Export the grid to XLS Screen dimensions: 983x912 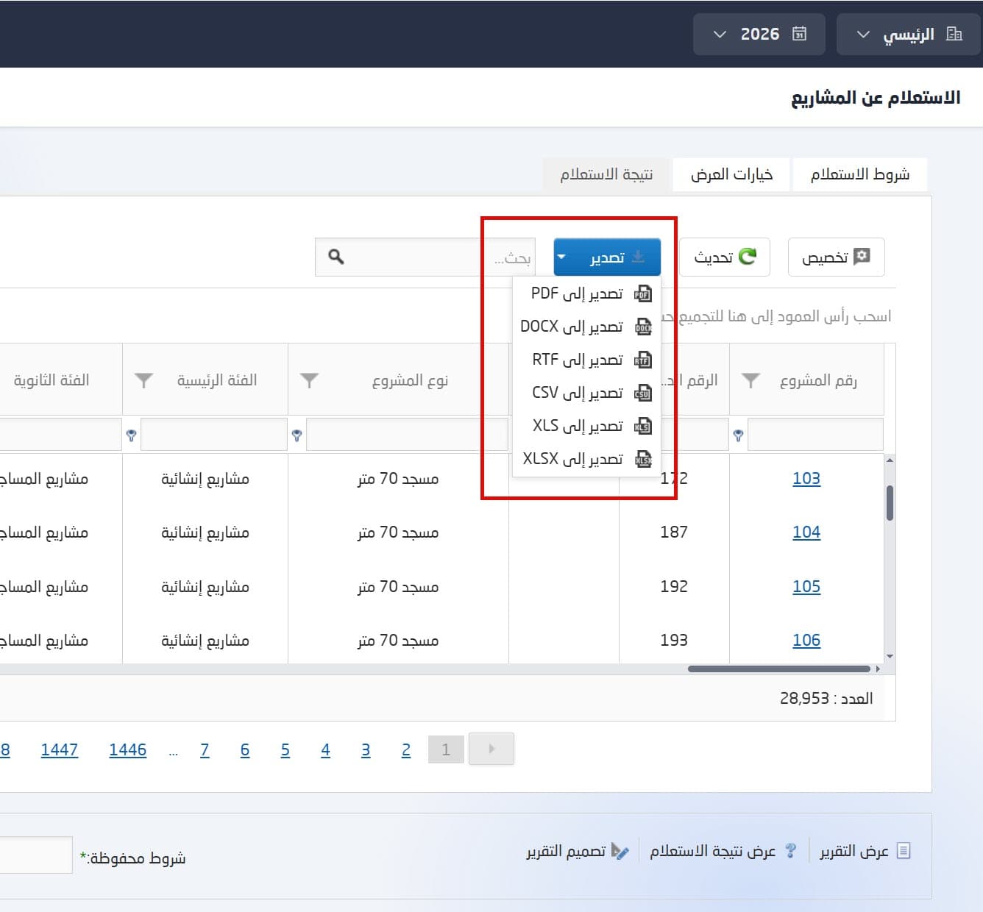pos(586,426)
